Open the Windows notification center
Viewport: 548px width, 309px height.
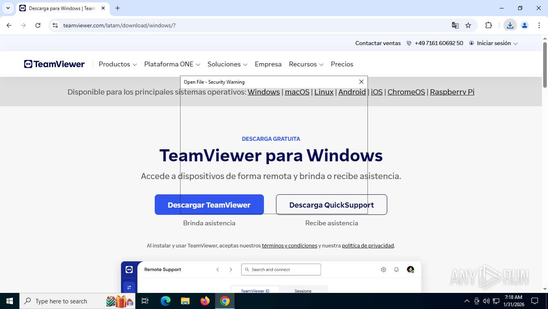(x=535, y=301)
